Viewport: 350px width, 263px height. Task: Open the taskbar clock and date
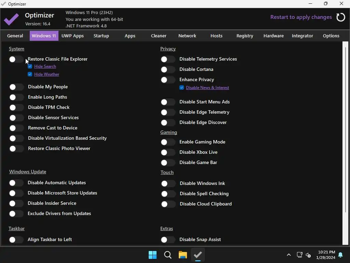[x=326, y=255]
